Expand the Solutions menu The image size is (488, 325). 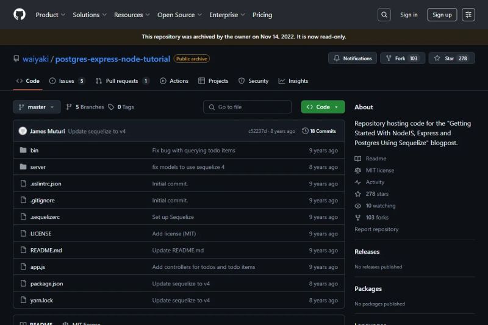click(x=90, y=15)
